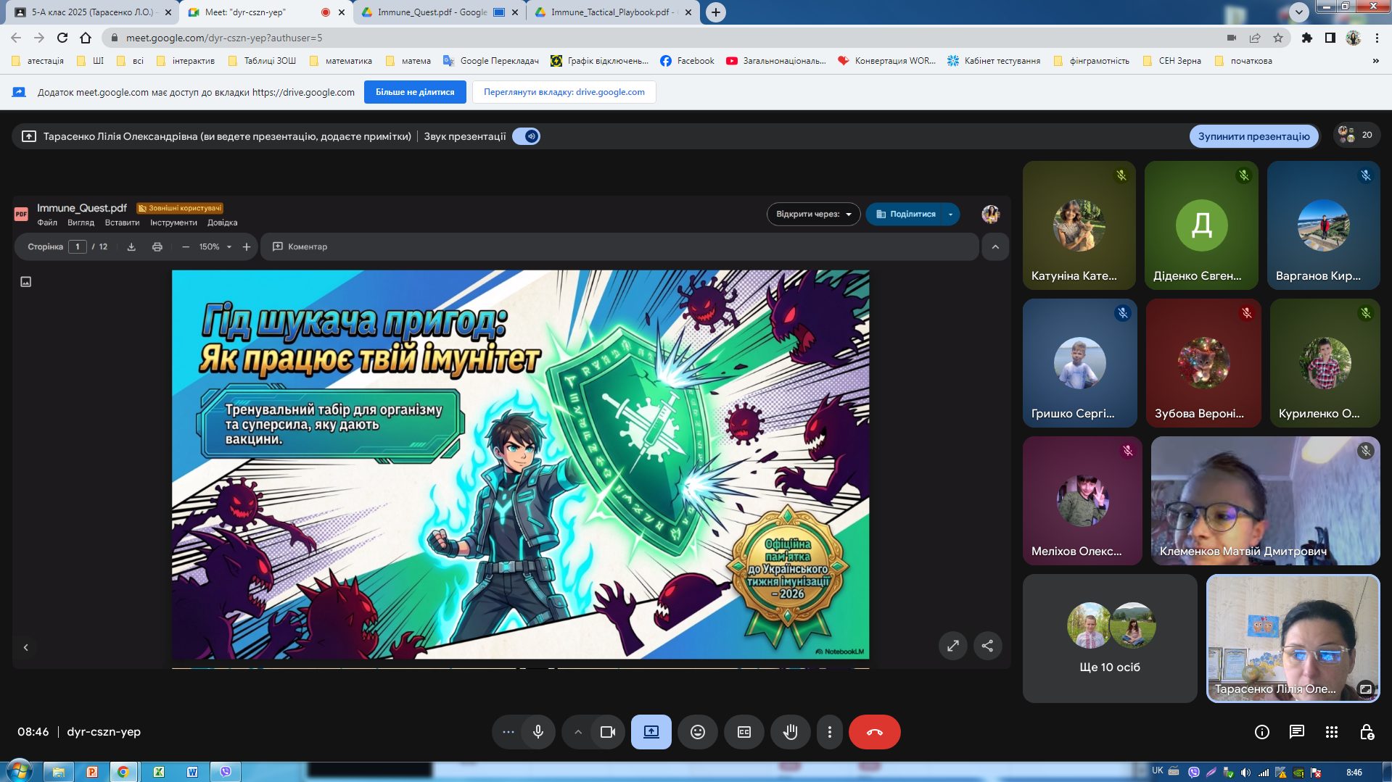Turn the camera on or off
This screenshot has width=1392, height=782.
click(x=607, y=732)
